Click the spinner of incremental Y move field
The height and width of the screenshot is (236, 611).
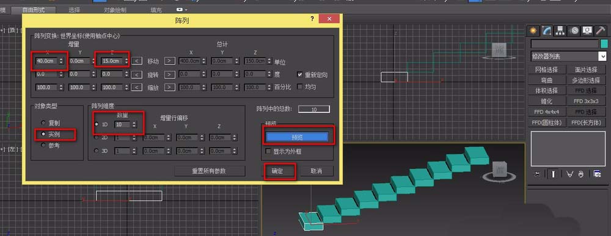[93, 61]
